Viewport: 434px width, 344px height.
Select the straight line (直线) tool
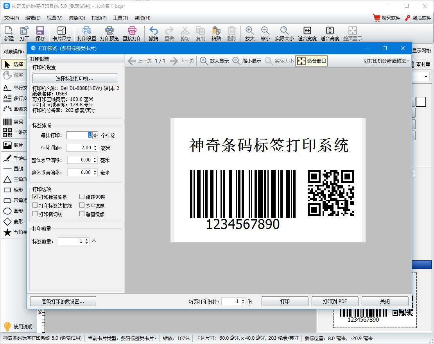point(14,168)
